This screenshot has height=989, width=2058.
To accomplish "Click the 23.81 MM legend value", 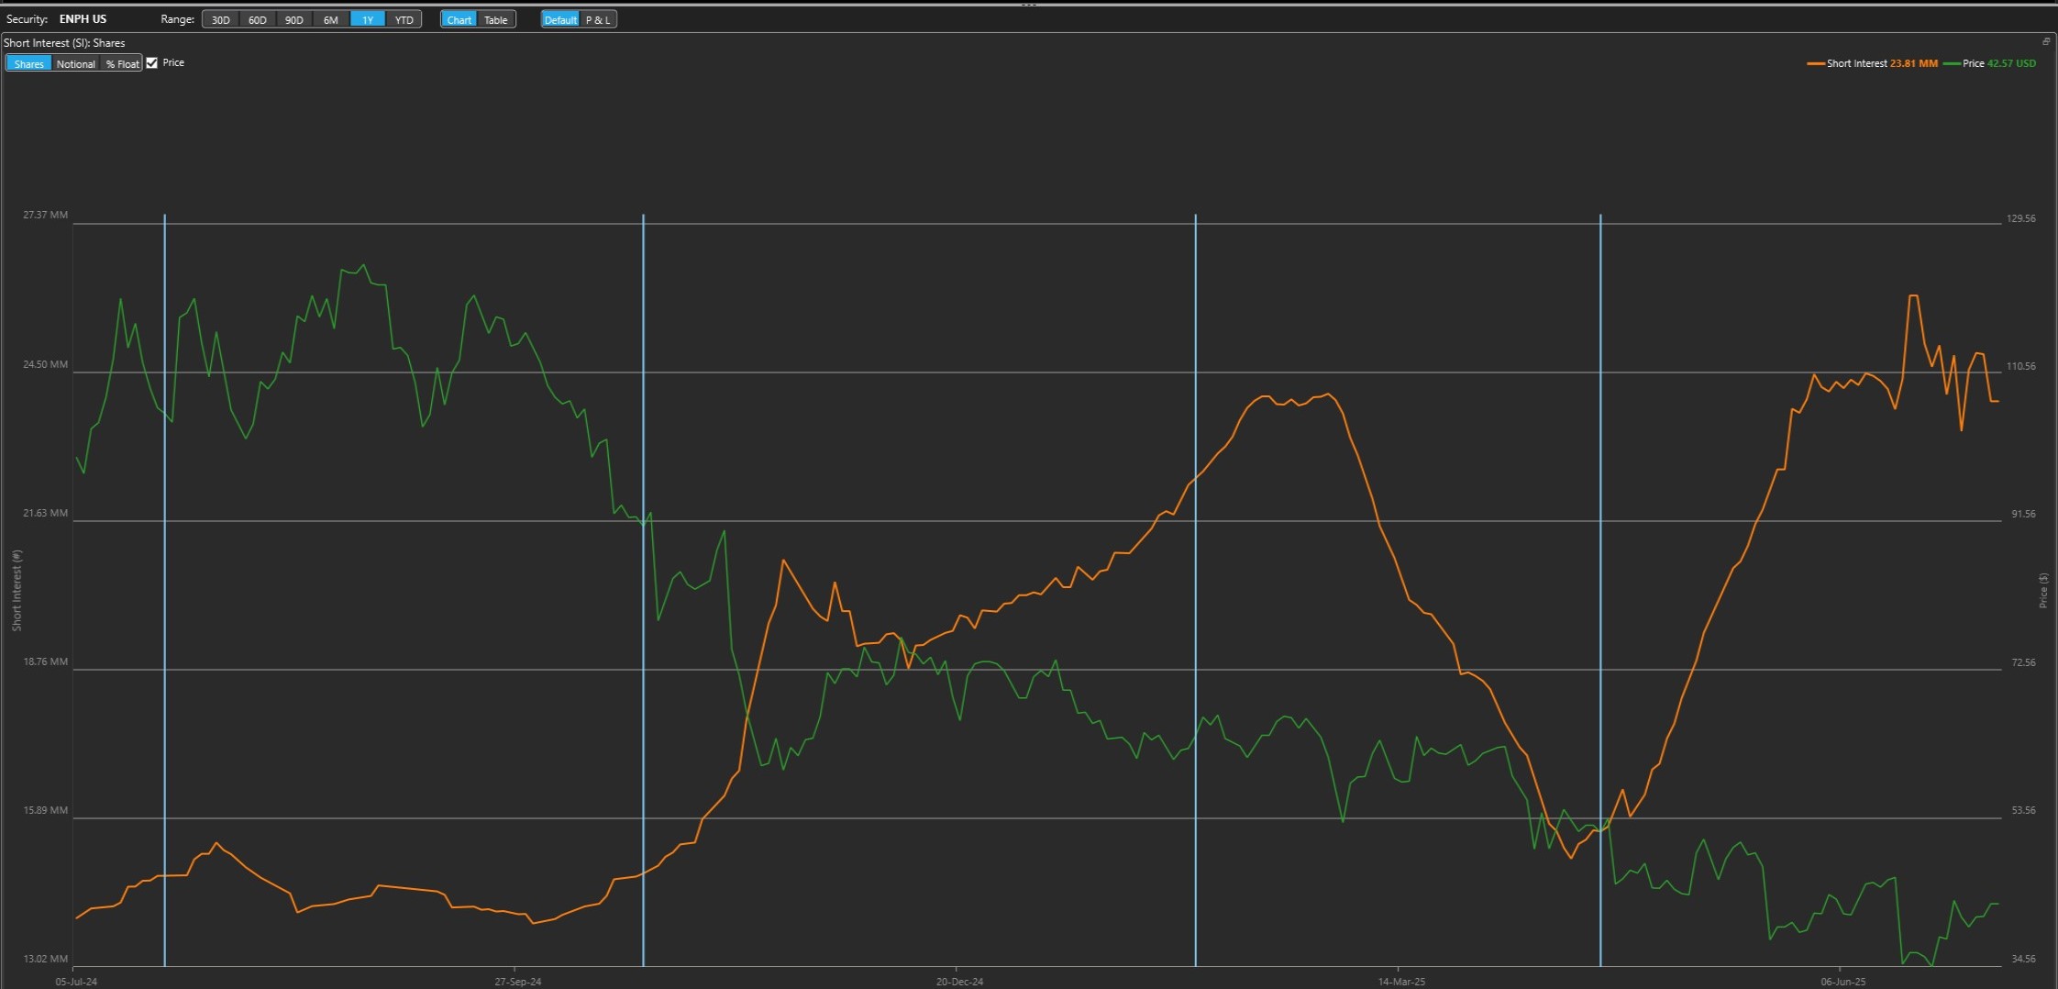I will coord(1914,63).
